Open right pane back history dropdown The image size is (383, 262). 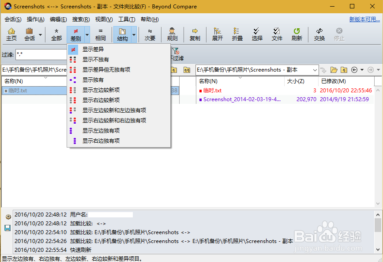(362, 70)
